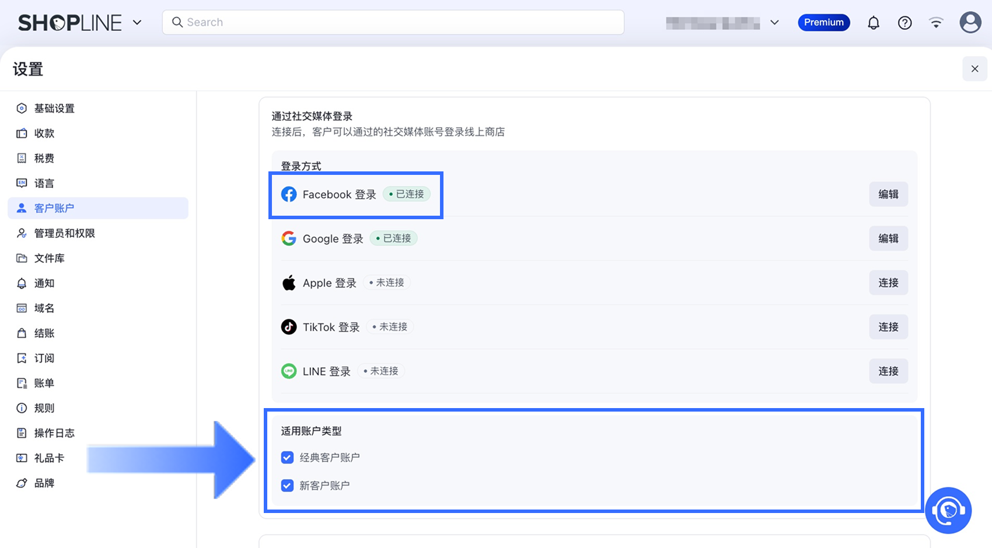Open the customer support chat bubble

coord(948,510)
